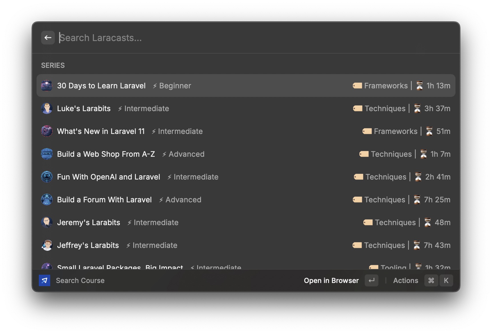
Task: Click Jeffrey's Larabits avatar icon
Action: [x=47, y=245]
